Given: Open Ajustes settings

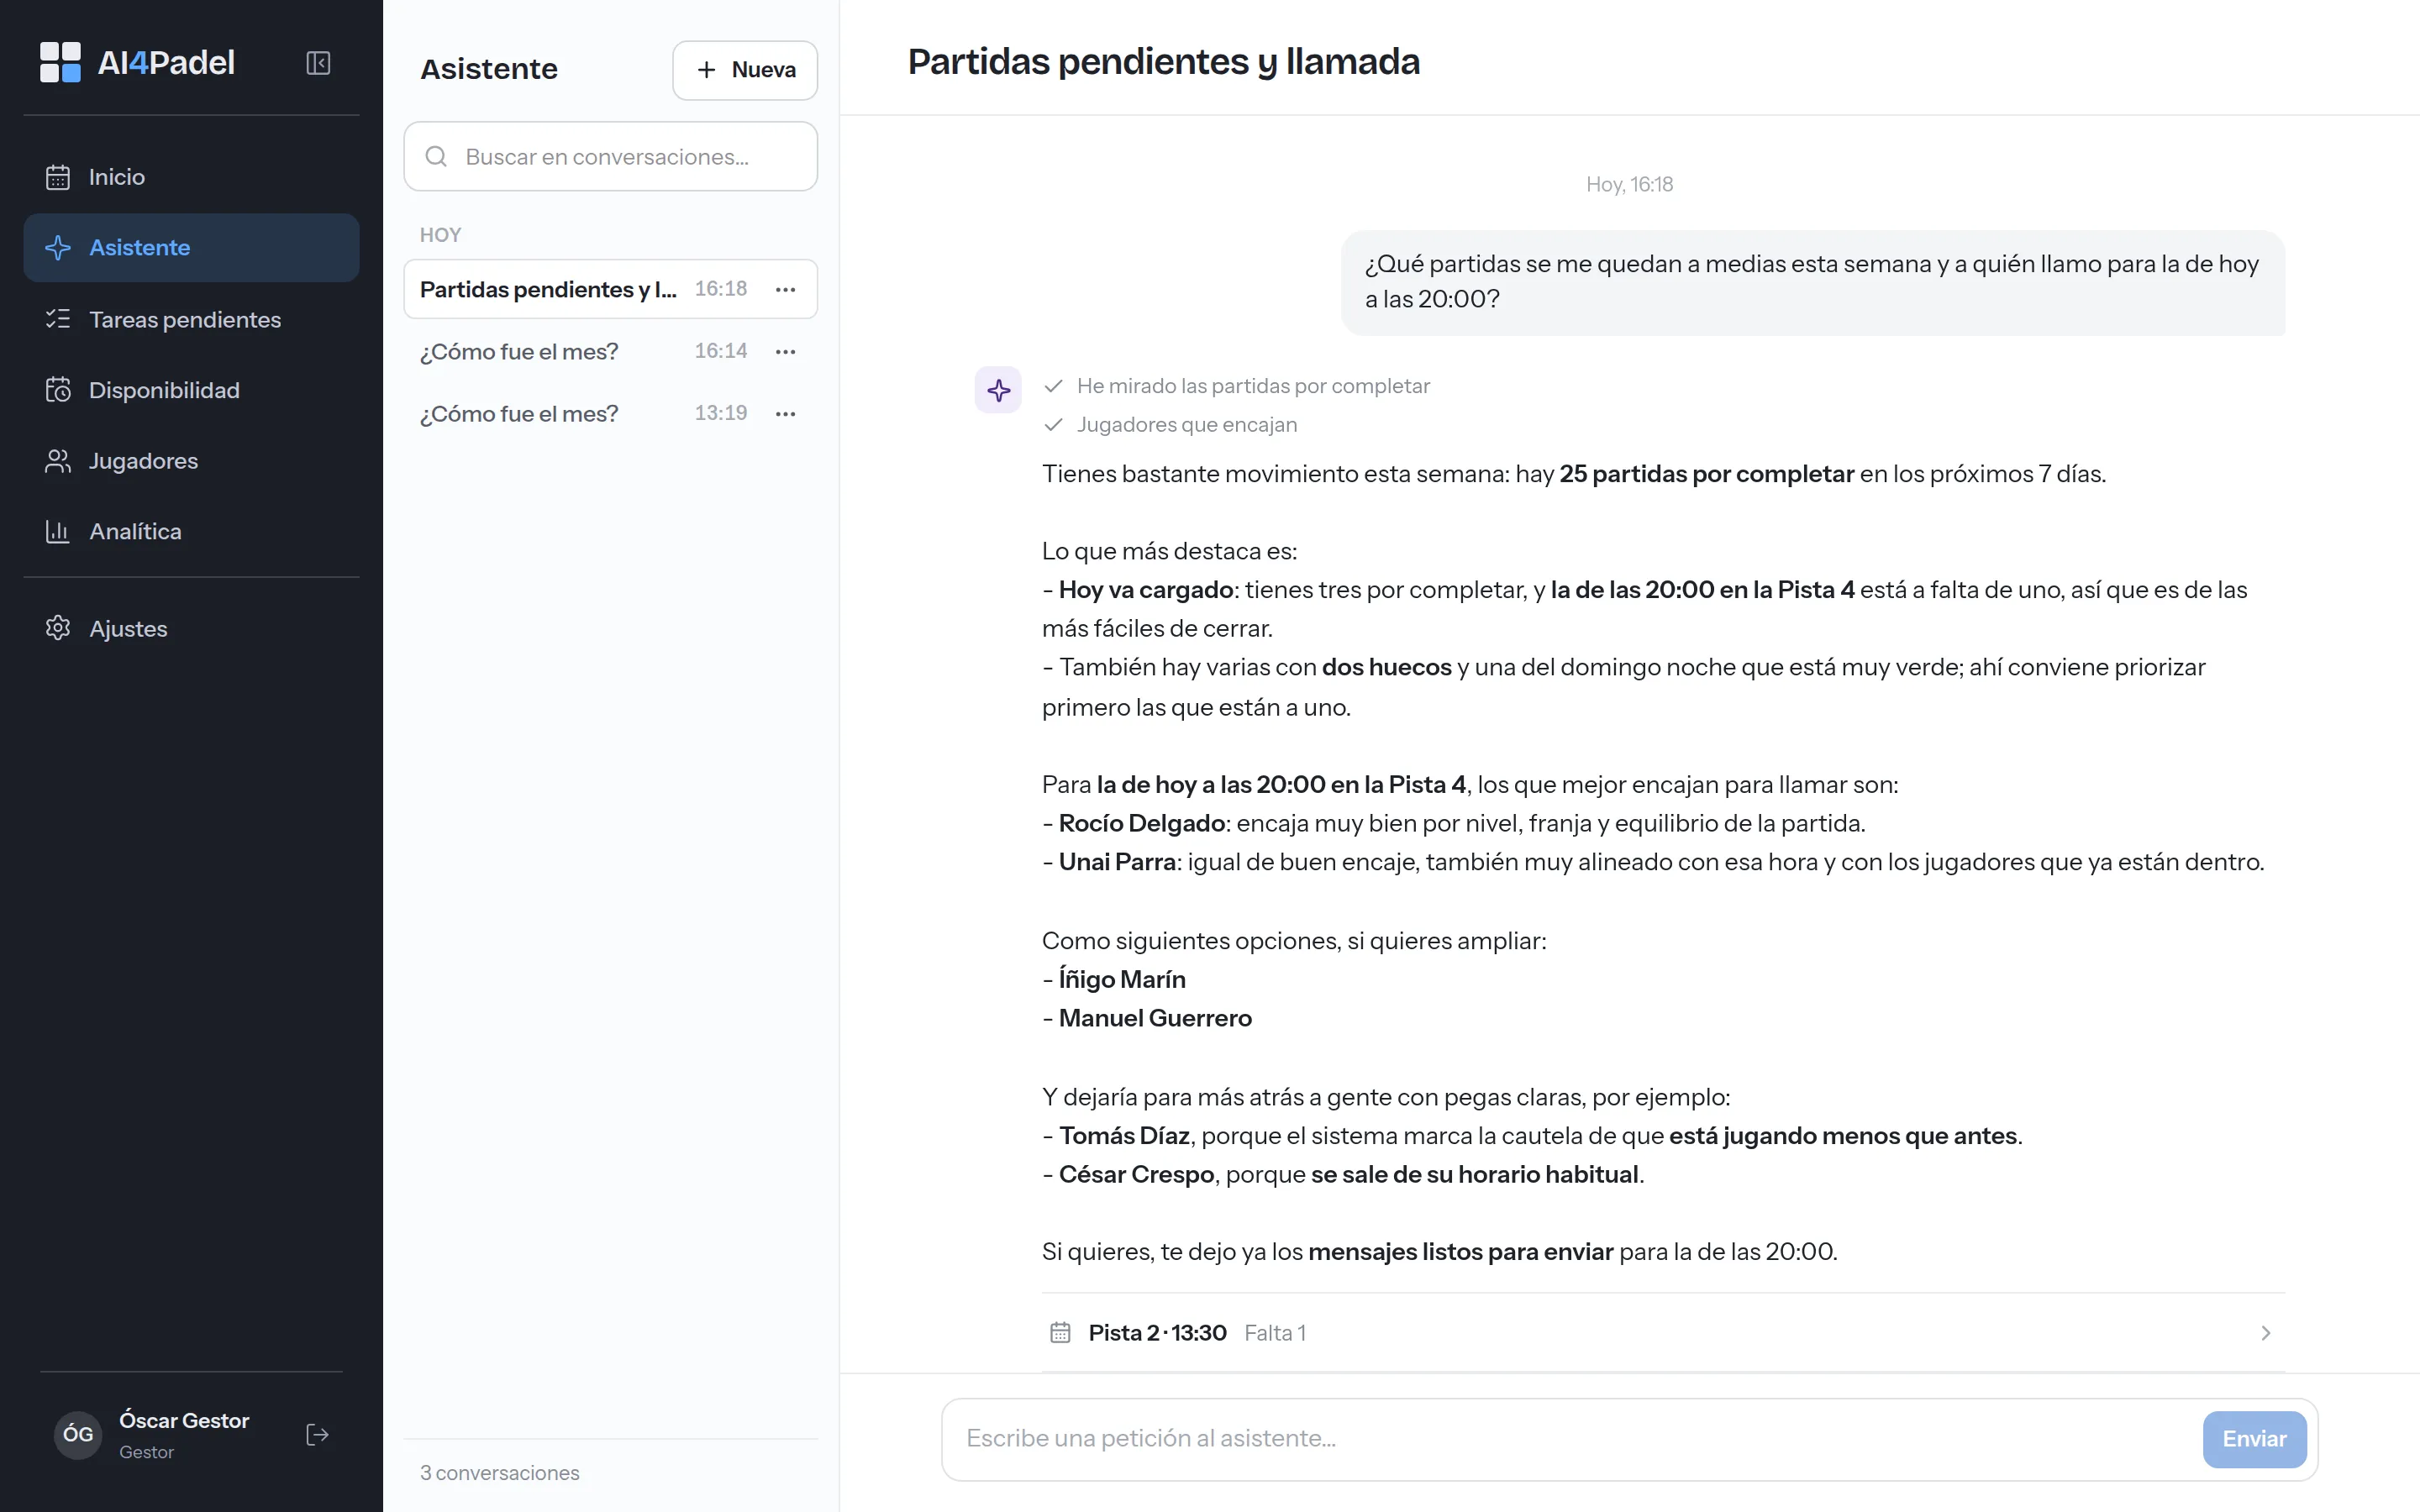Looking at the screenshot, I should click(x=191, y=628).
